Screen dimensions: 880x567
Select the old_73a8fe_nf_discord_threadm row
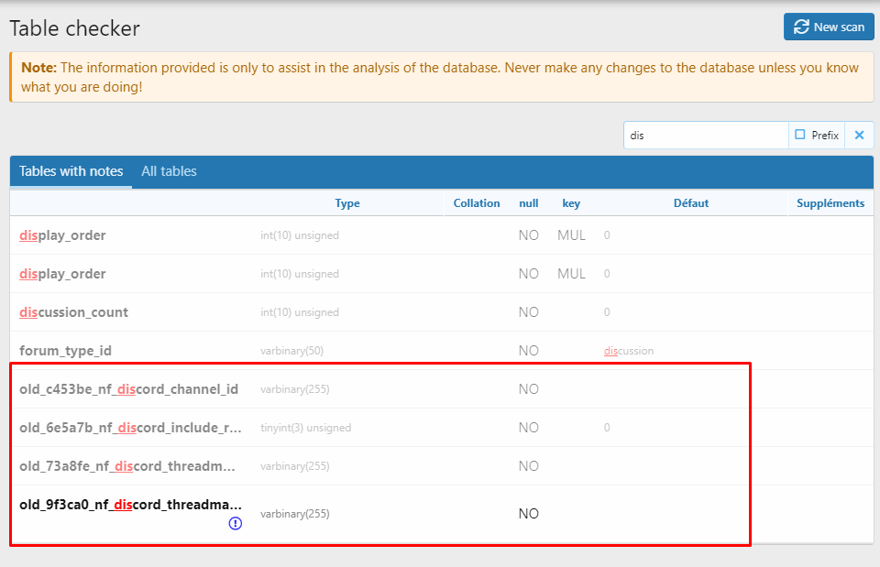127,466
